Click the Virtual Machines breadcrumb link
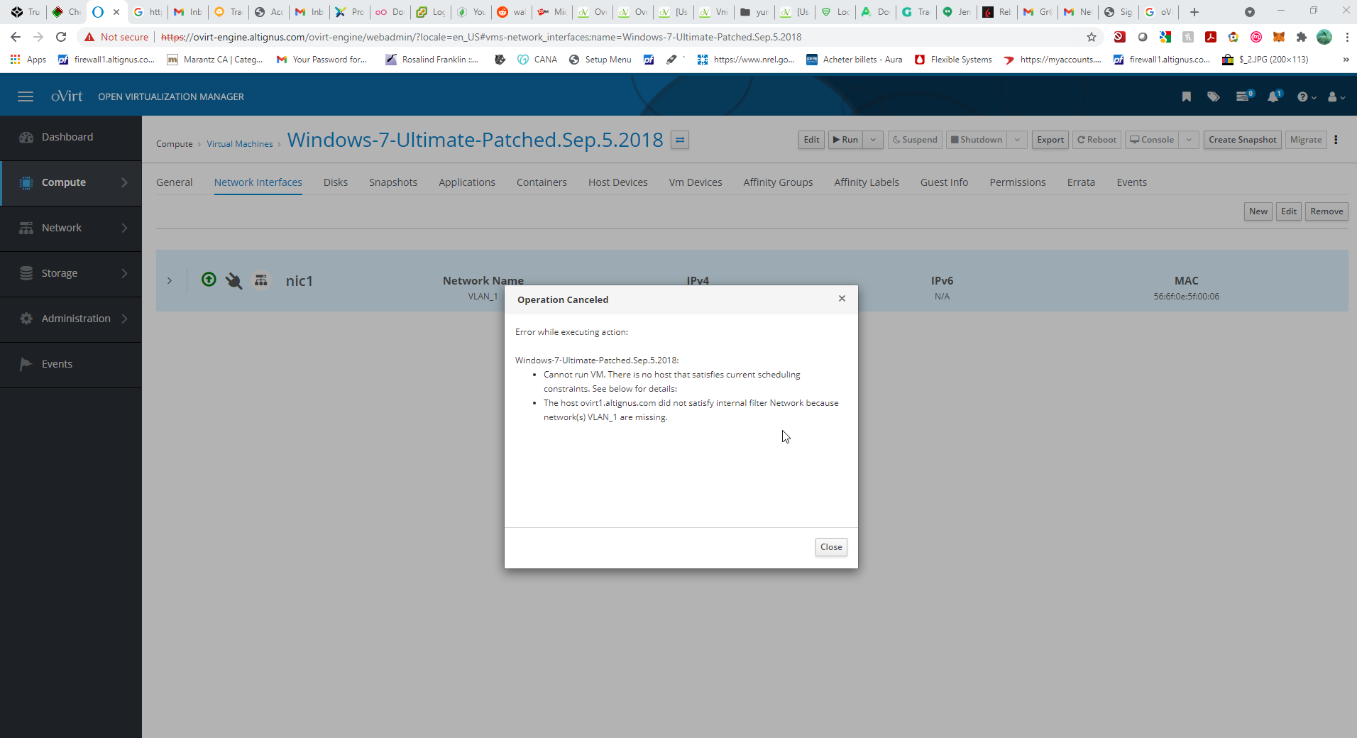 239,144
